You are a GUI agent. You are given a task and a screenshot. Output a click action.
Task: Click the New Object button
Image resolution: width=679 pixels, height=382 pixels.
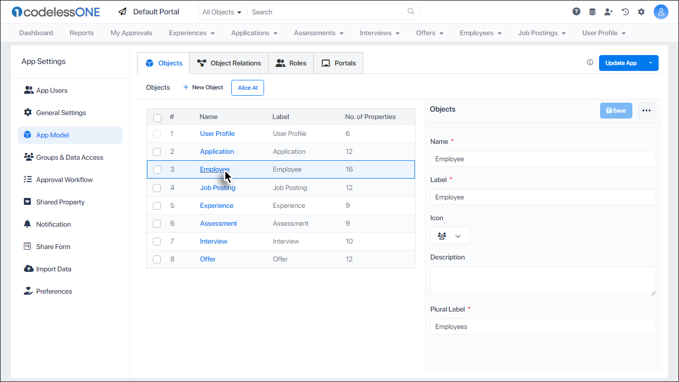[203, 87]
